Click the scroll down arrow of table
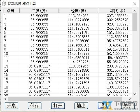This screenshot has height=112, width=140. (x=134, y=94)
